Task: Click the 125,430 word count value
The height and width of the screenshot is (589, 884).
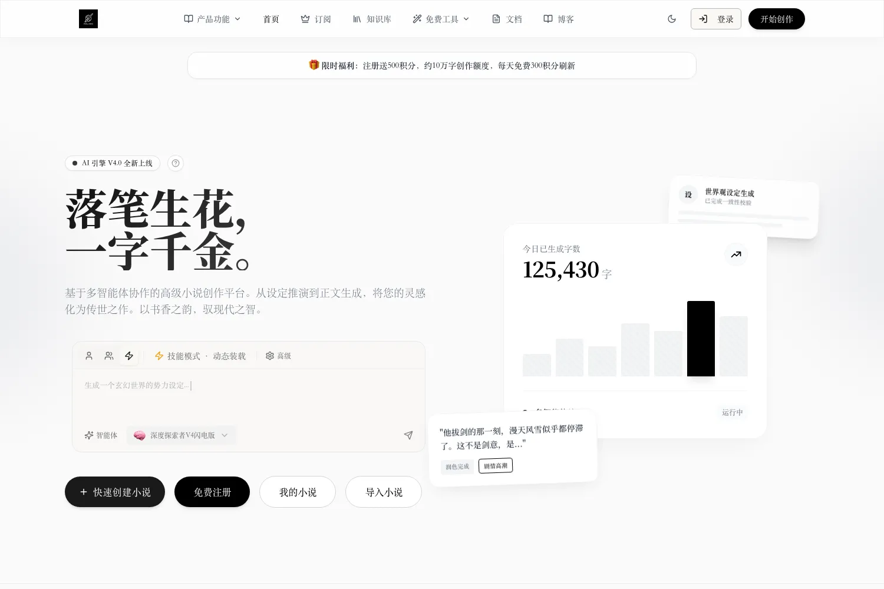Action: 561,270
